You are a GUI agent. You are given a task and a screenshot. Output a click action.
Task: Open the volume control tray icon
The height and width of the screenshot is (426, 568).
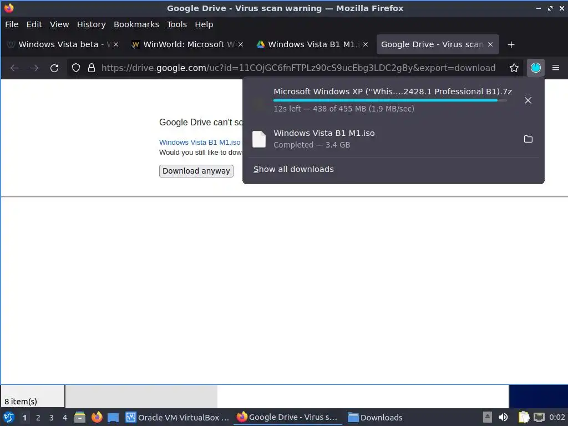tap(504, 417)
